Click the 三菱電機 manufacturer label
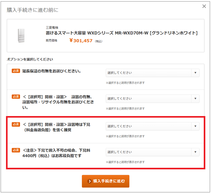The image size is (211, 193). pyautogui.click(x=52, y=27)
